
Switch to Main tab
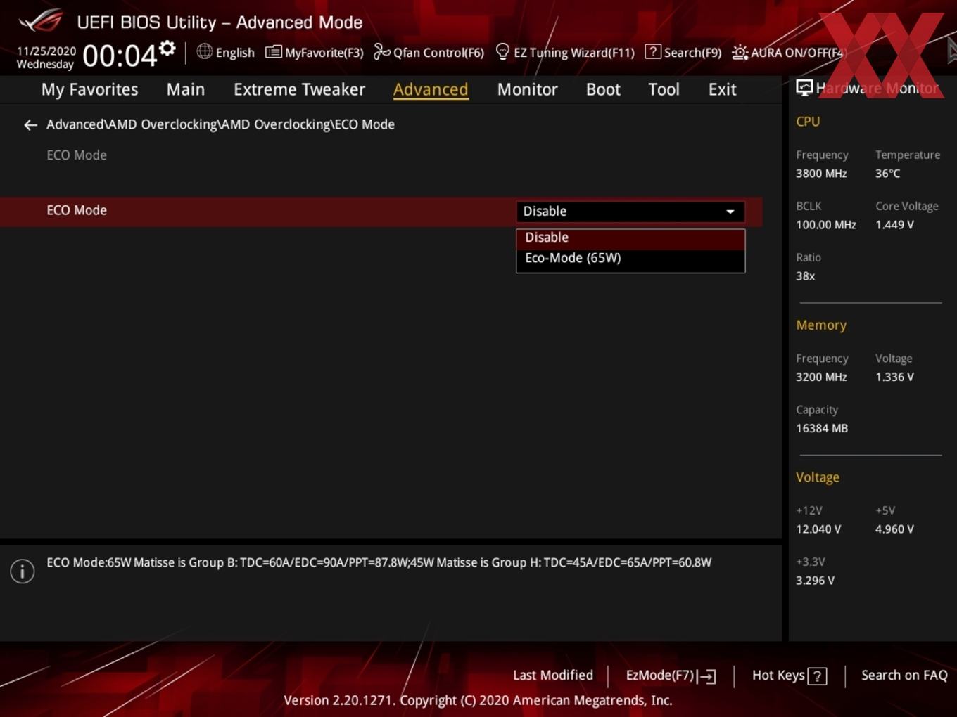(186, 89)
